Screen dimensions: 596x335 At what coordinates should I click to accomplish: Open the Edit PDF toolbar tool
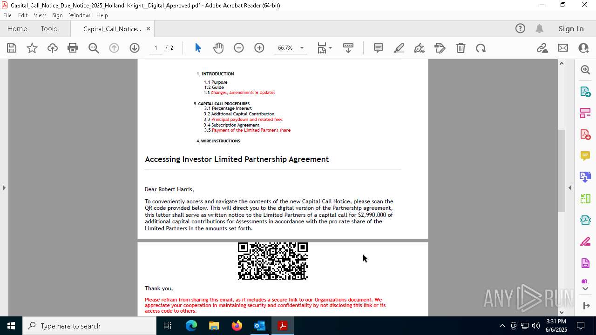(440, 48)
